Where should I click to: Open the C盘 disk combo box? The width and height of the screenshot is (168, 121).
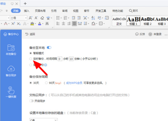point(44,120)
